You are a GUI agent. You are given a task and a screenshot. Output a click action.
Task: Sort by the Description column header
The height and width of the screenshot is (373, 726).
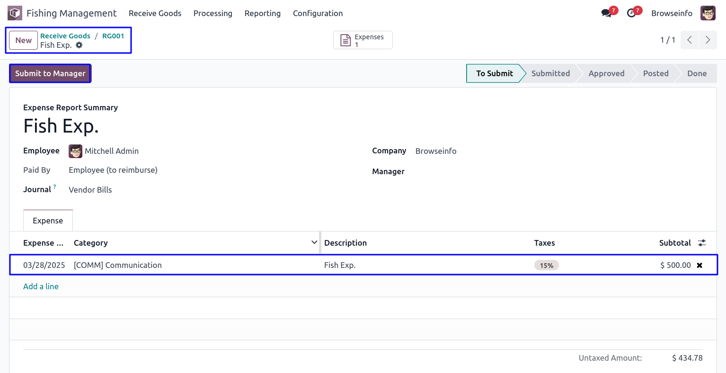pyautogui.click(x=345, y=243)
